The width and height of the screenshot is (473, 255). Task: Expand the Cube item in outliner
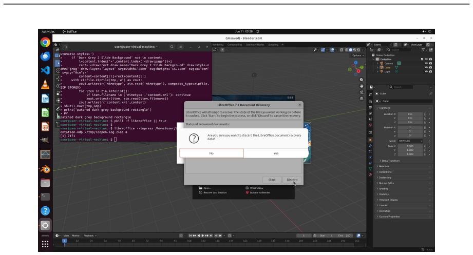[x=377, y=68]
